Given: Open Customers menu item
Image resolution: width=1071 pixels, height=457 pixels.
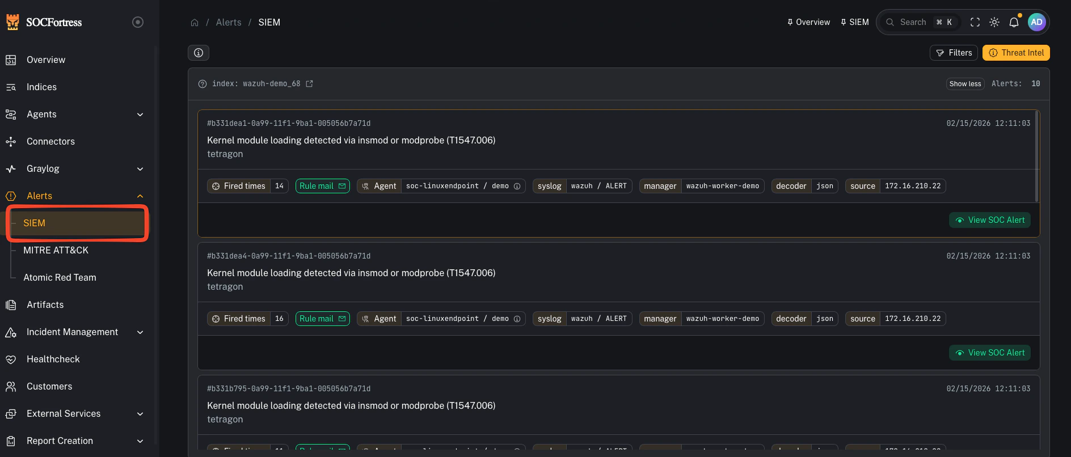Looking at the screenshot, I should pos(49,386).
